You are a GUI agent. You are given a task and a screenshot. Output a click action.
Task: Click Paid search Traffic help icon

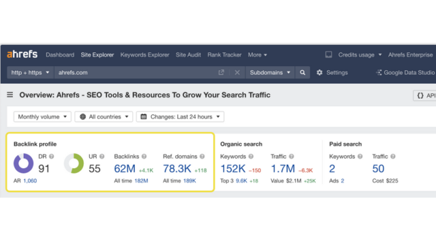tap(393, 157)
